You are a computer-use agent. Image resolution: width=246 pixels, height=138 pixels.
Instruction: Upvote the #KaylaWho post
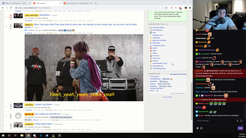point(11,15)
